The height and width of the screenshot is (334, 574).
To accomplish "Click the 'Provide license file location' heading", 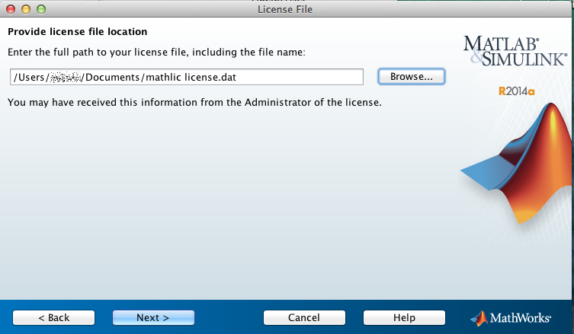I will point(78,32).
